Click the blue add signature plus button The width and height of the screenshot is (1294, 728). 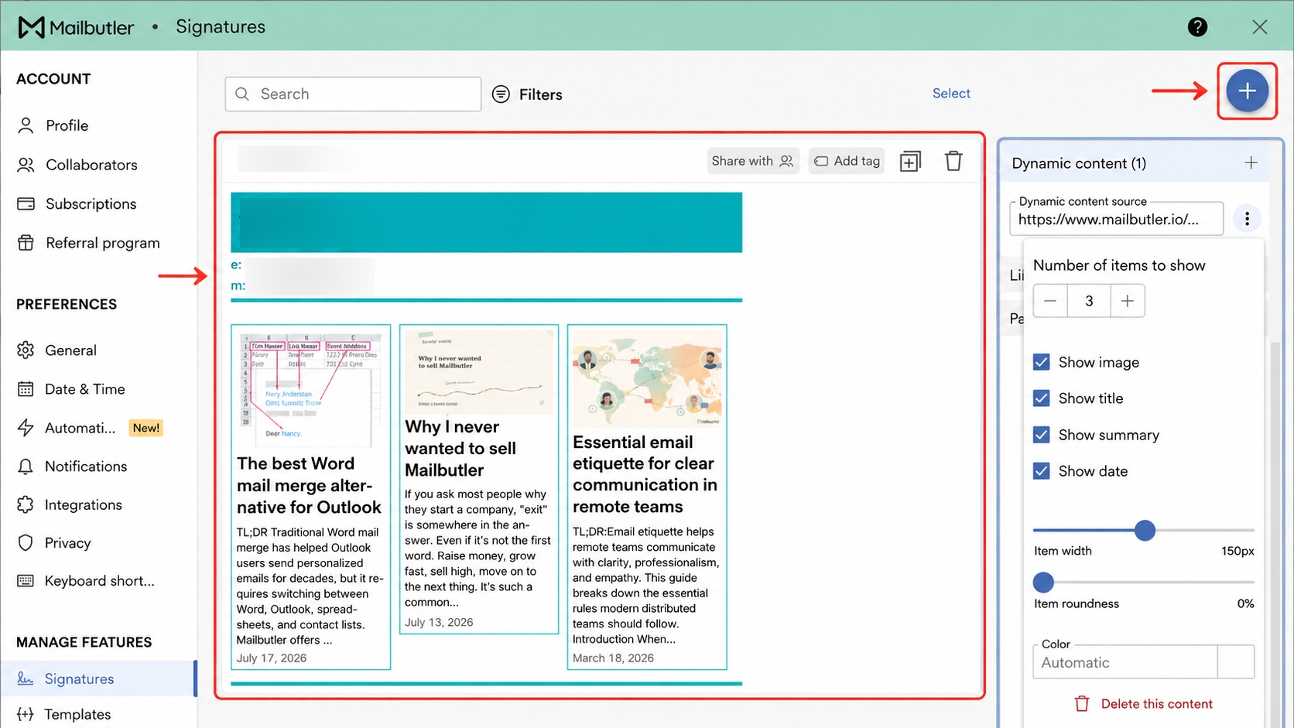pyautogui.click(x=1247, y=91)
